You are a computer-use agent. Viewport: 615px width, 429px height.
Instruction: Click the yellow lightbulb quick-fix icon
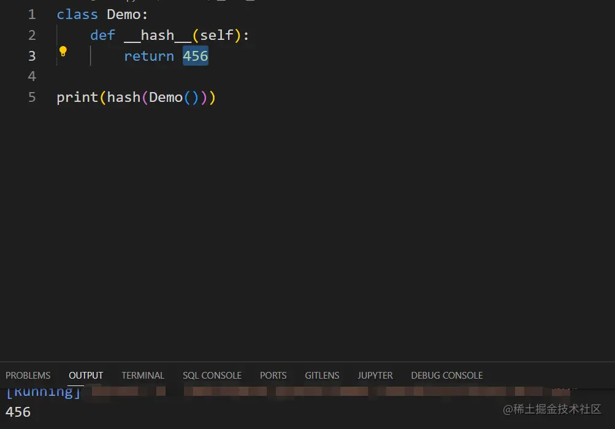pyautogui.click(x=63, y=52)
